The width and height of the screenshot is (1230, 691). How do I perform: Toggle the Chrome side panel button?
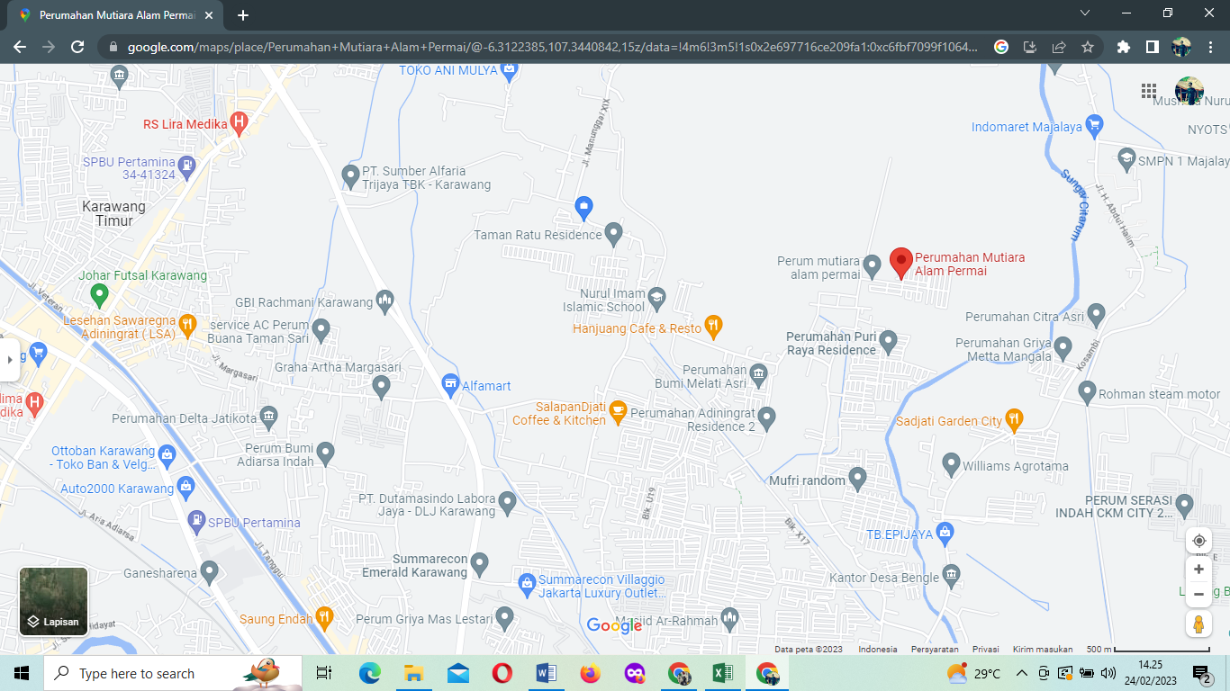coord(1152,47)
